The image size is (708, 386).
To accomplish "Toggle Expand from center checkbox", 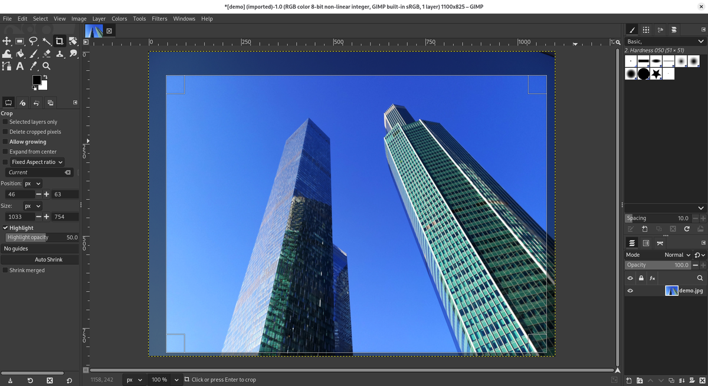I will point(6,152).
